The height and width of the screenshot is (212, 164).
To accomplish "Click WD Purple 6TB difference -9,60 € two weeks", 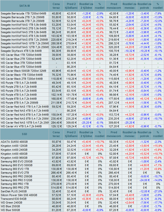I will pyautogui.click(x=86, y=99).
